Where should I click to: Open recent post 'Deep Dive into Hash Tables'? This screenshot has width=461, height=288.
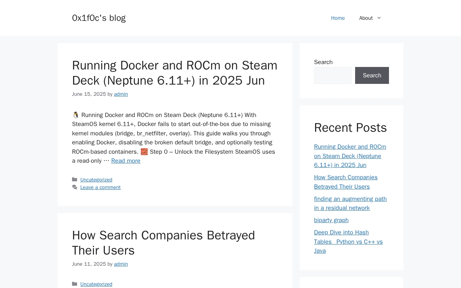point(348,242)
